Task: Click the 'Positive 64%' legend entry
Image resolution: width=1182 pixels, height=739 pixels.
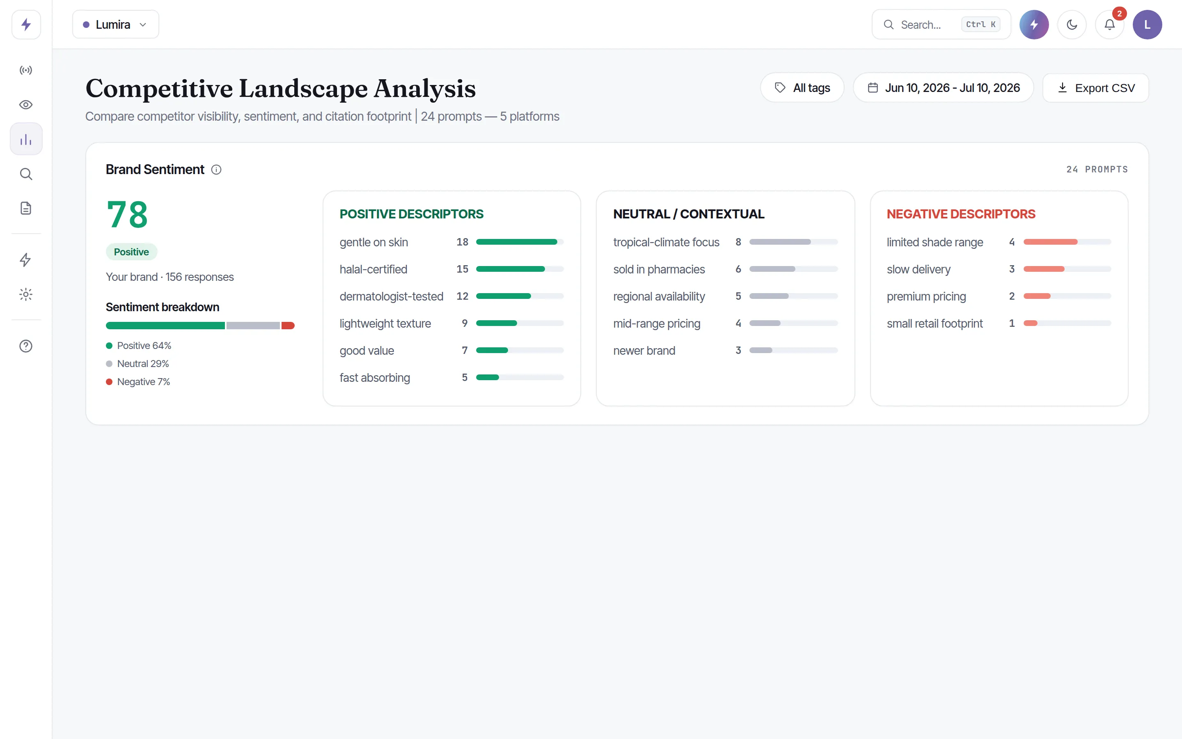Action: click(x=139, y=346)
